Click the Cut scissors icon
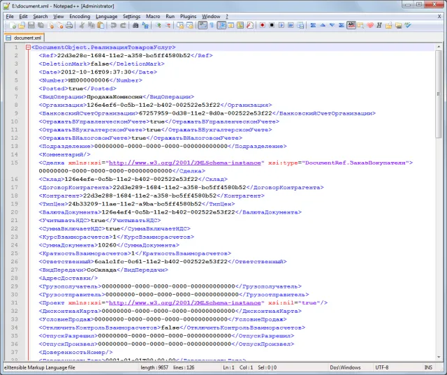447x375 pixels. (82, 25)
